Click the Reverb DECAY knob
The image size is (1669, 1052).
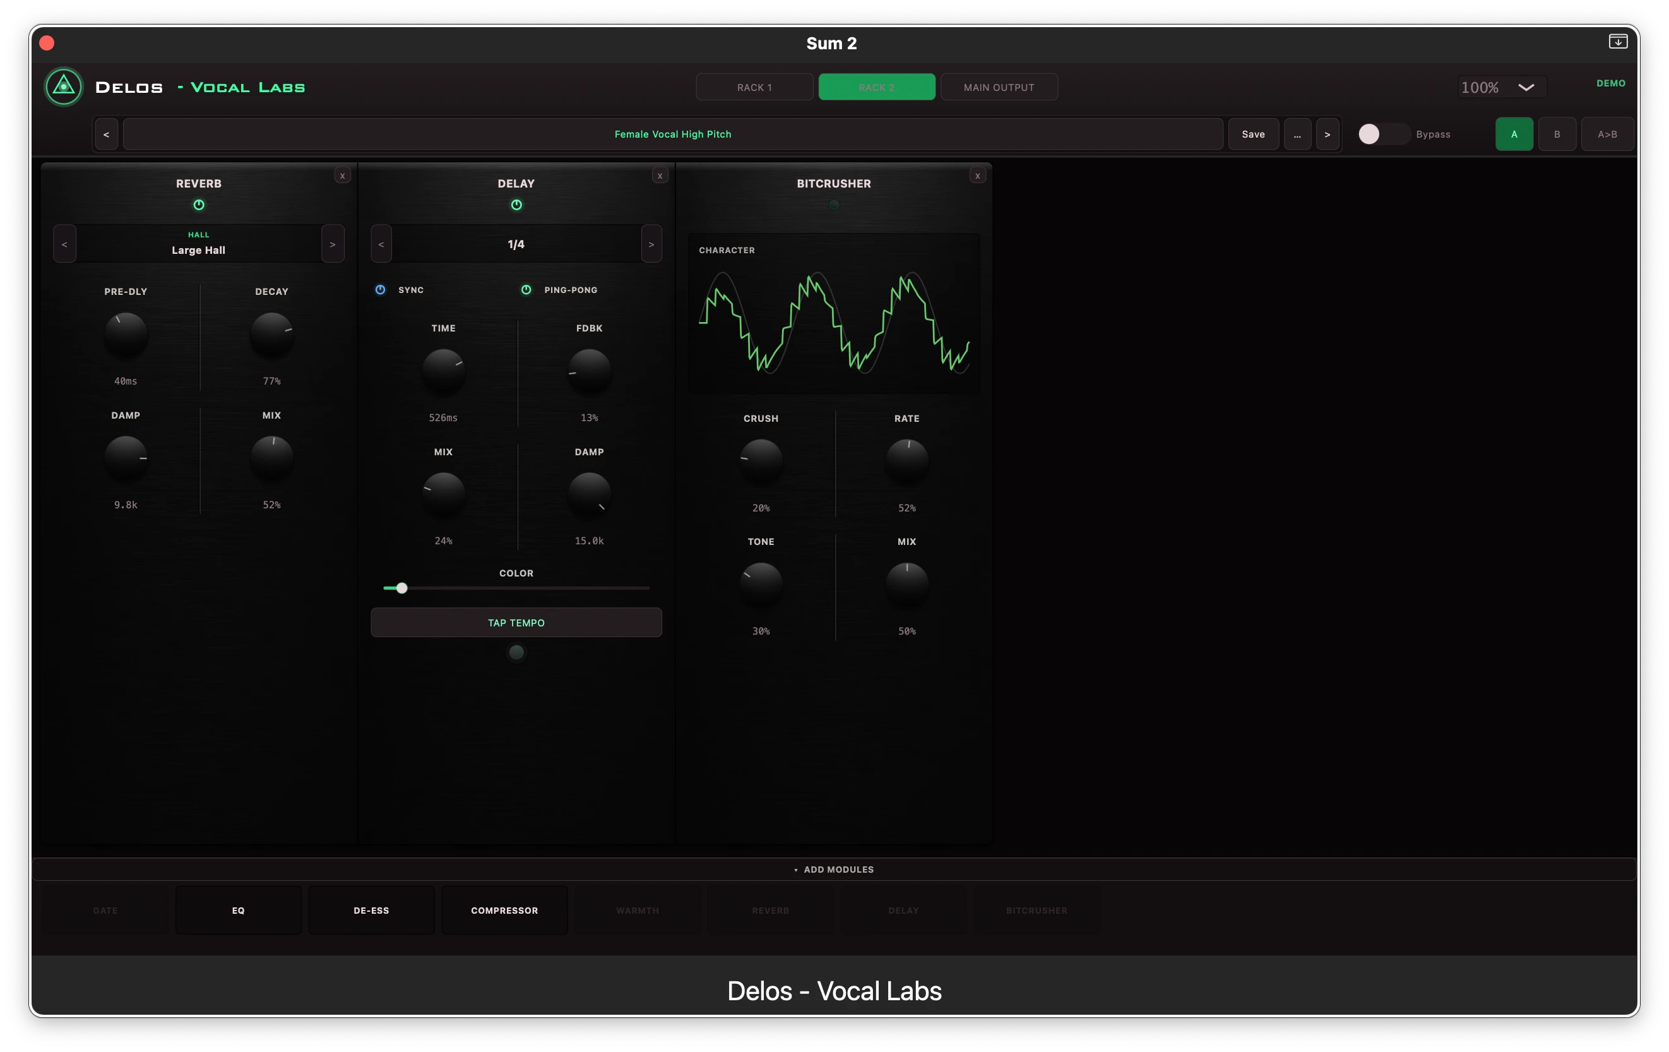coord(271,335)
